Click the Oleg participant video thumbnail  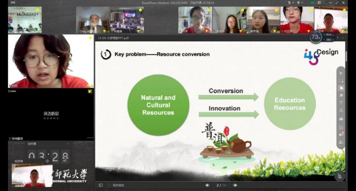tap(93, 20)
